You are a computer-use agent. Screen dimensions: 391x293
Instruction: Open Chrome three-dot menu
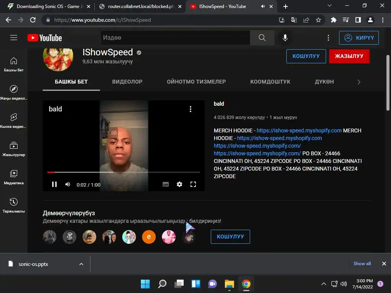point(383,20)
